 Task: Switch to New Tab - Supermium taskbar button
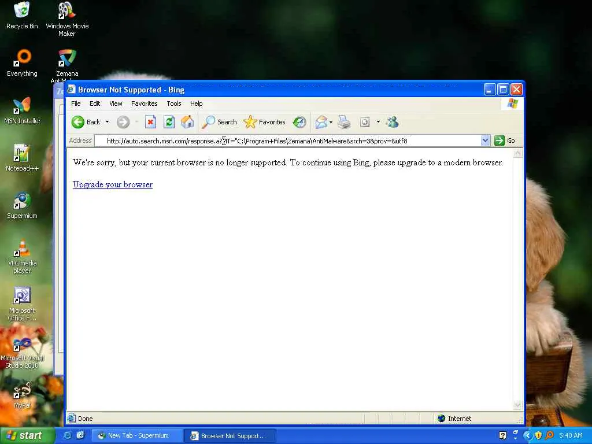pyautogui.click(x=137, y=435)
